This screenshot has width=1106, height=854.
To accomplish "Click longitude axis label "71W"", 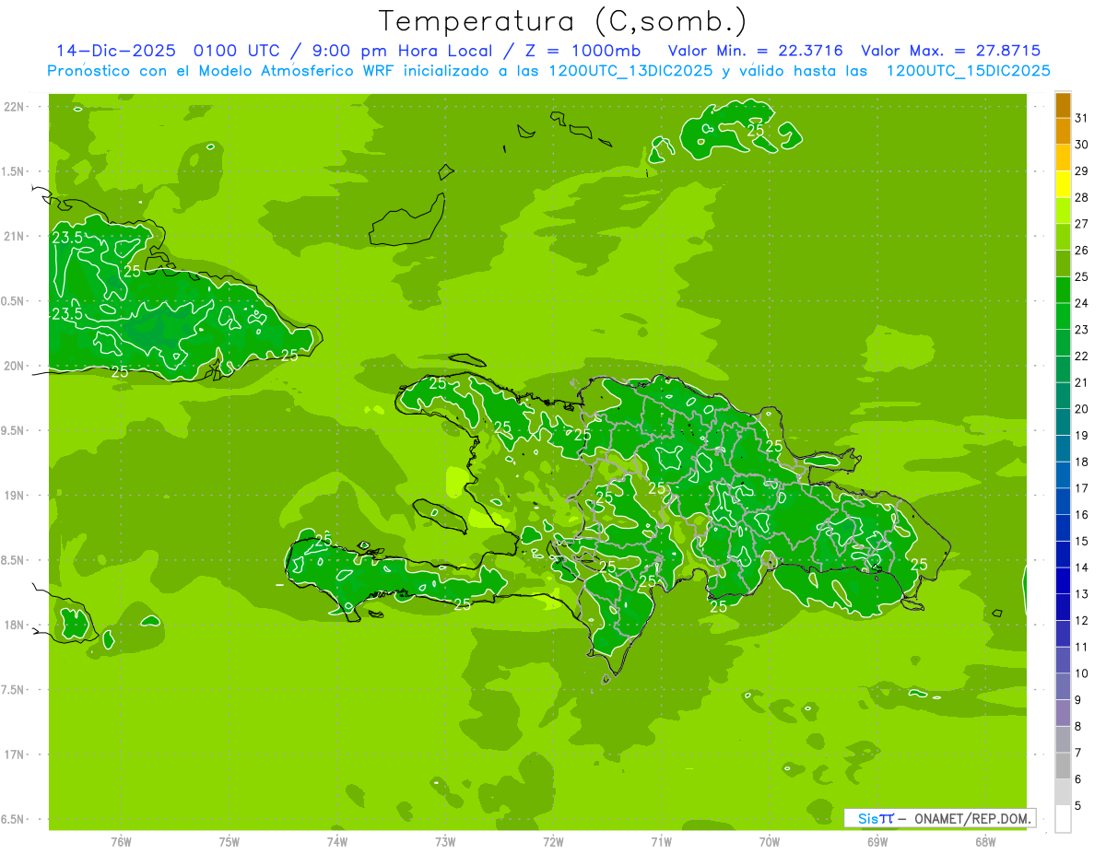I will (661, 841).
